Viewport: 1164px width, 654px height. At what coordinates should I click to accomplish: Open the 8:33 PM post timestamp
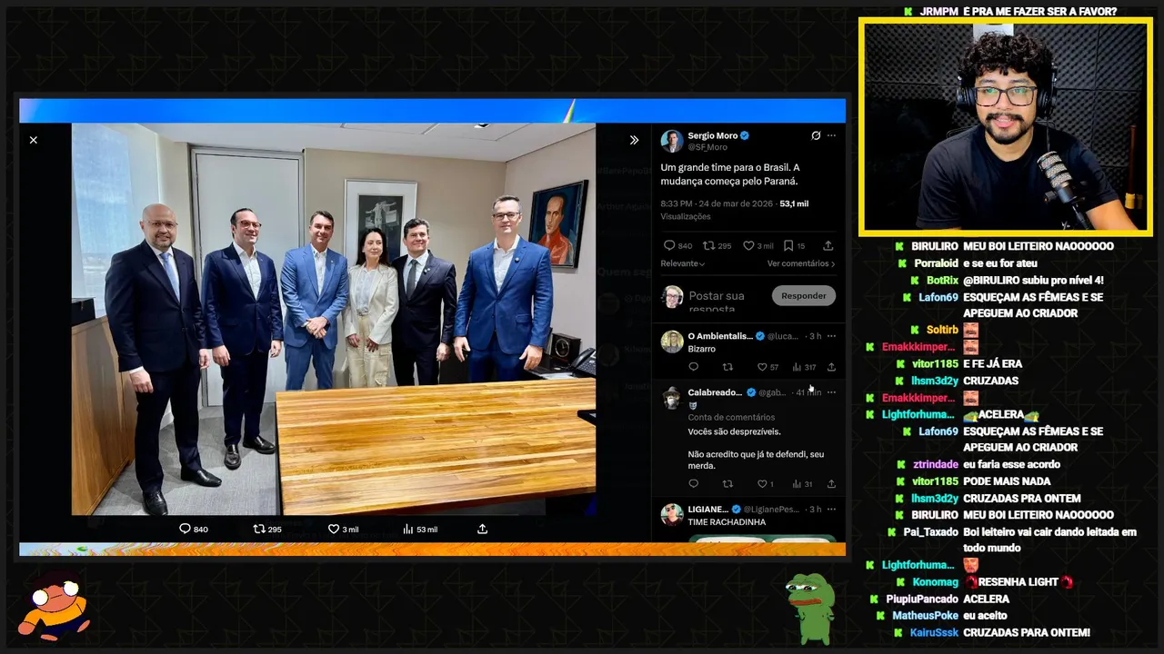click(x=717, y=203)
